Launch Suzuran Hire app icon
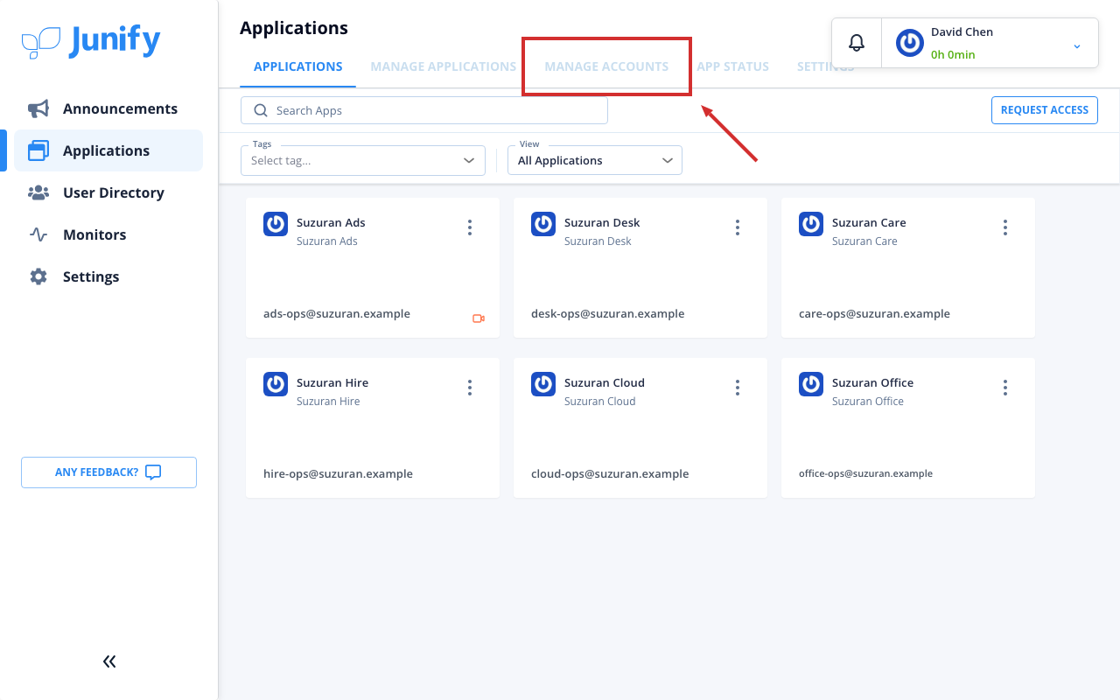 pyautogui.click(x=276, y=384)
